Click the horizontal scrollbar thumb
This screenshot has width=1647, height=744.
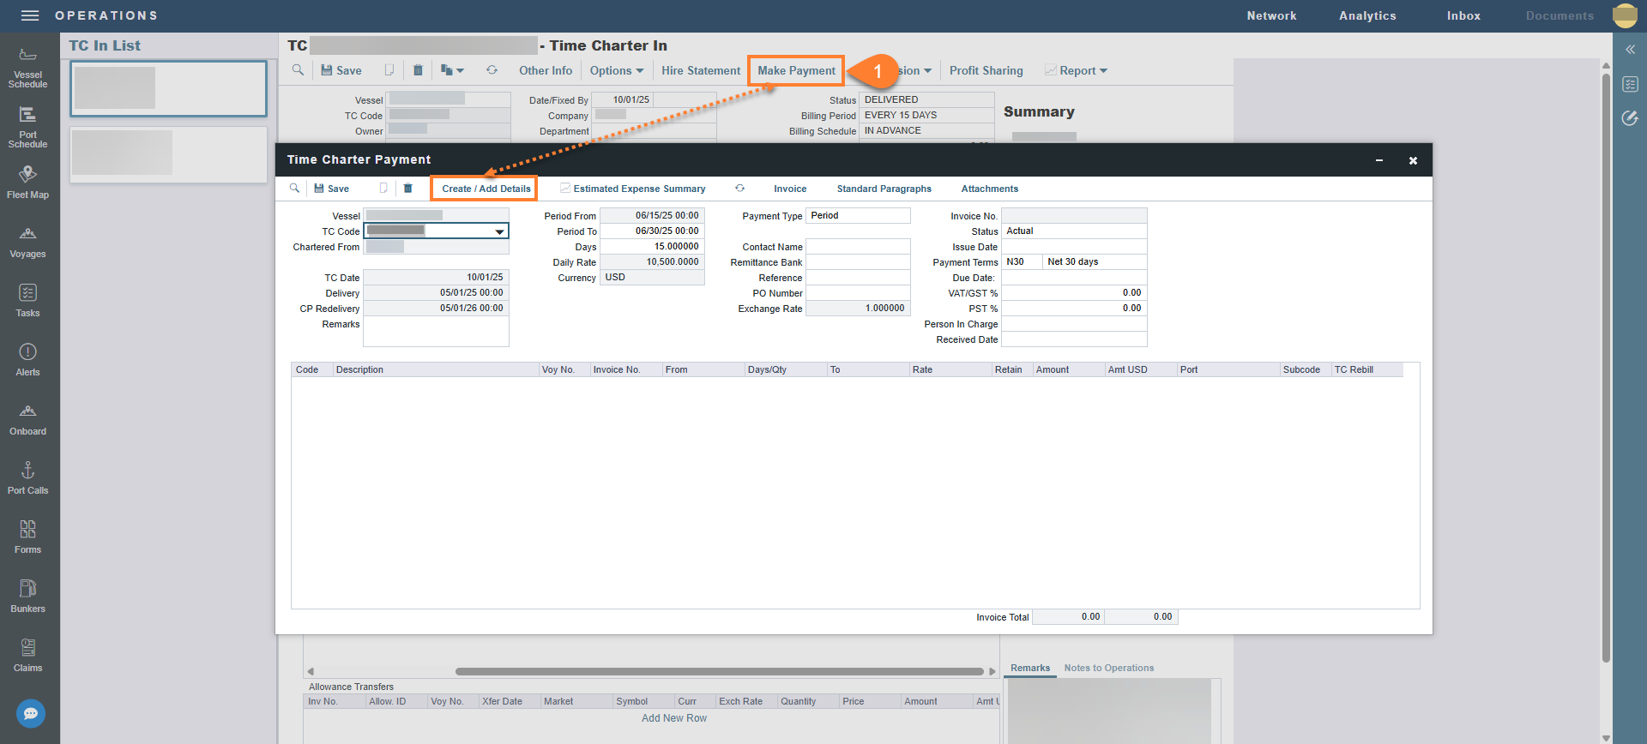click(719, 672)
